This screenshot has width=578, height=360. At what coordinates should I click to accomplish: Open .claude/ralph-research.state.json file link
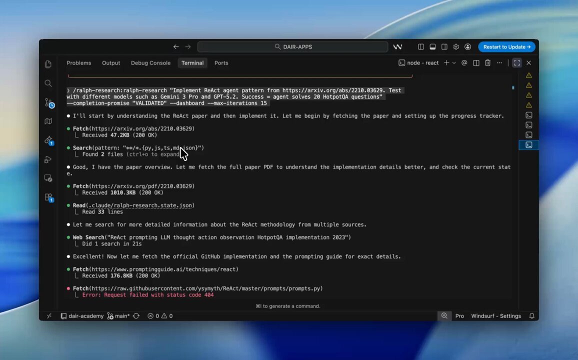(x=141, y=205)
